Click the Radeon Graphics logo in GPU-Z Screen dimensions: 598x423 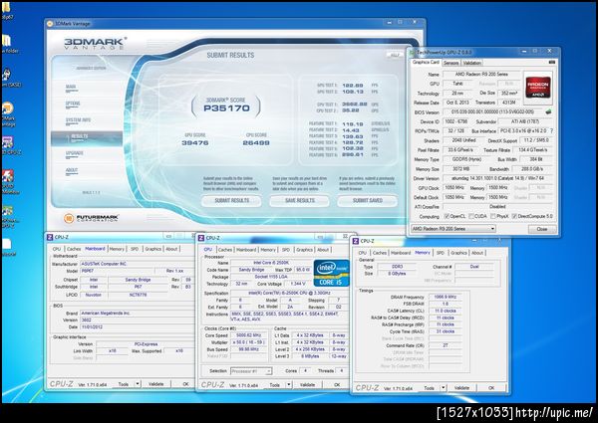(538, 88)
